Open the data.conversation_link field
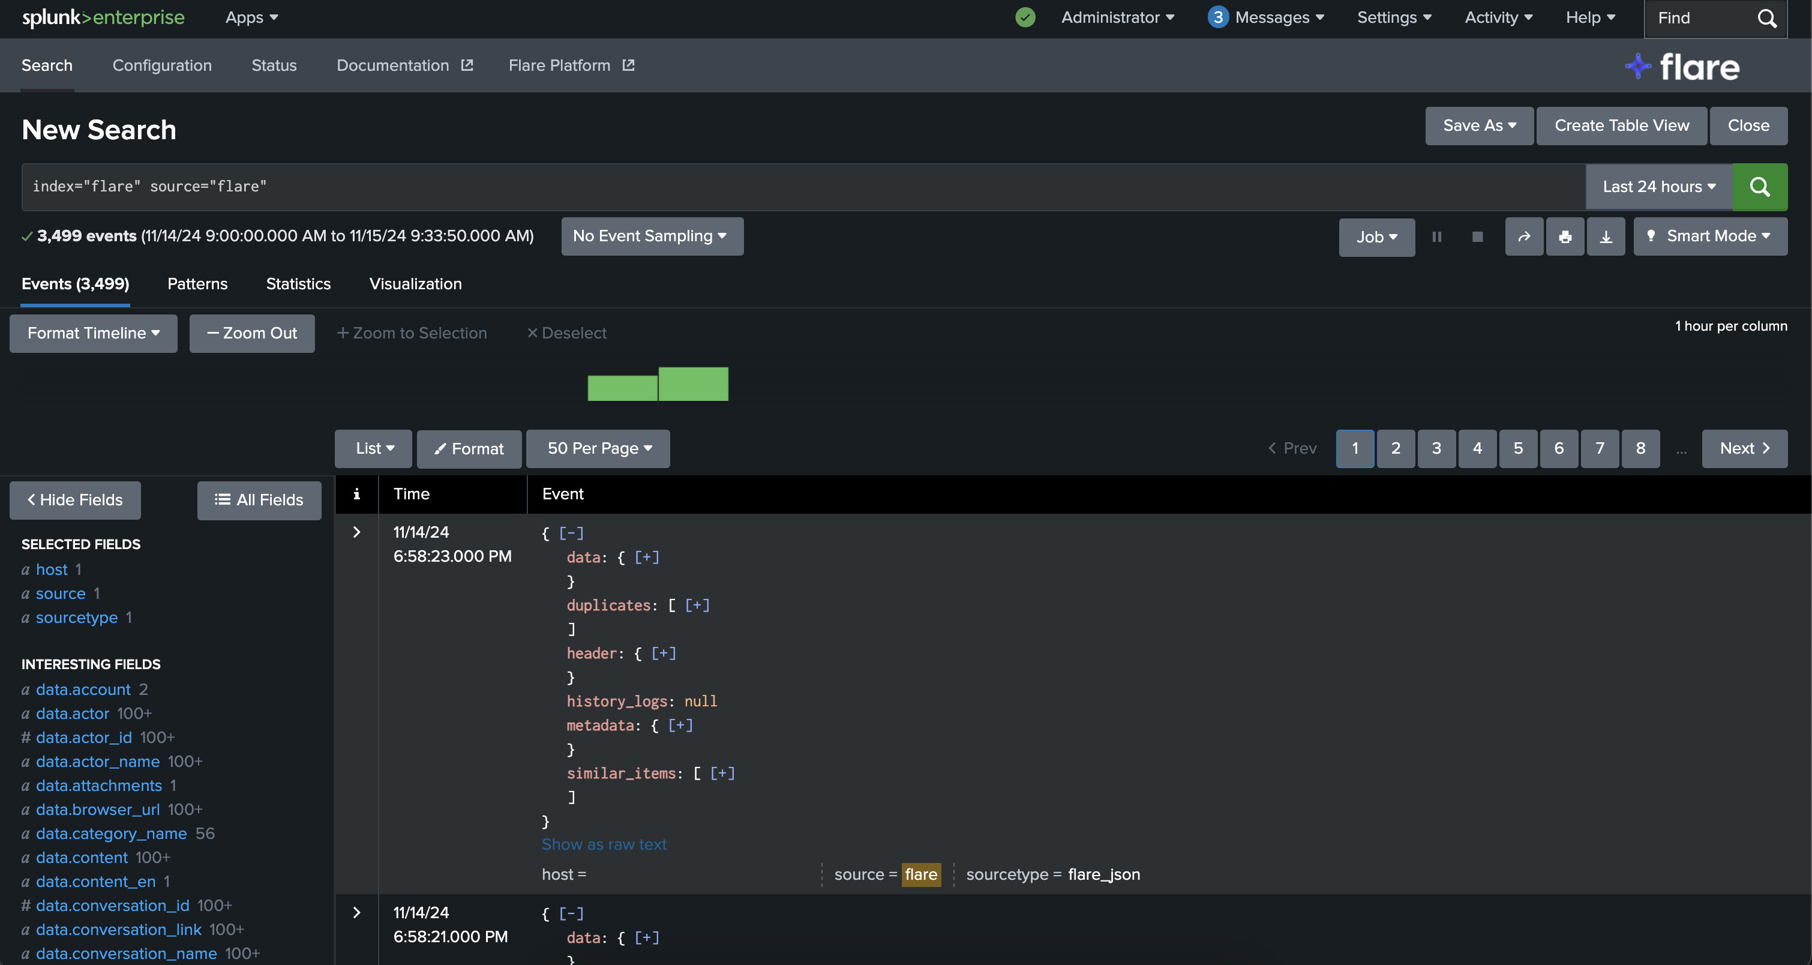 pyautogui.click(x=118, y=930)
